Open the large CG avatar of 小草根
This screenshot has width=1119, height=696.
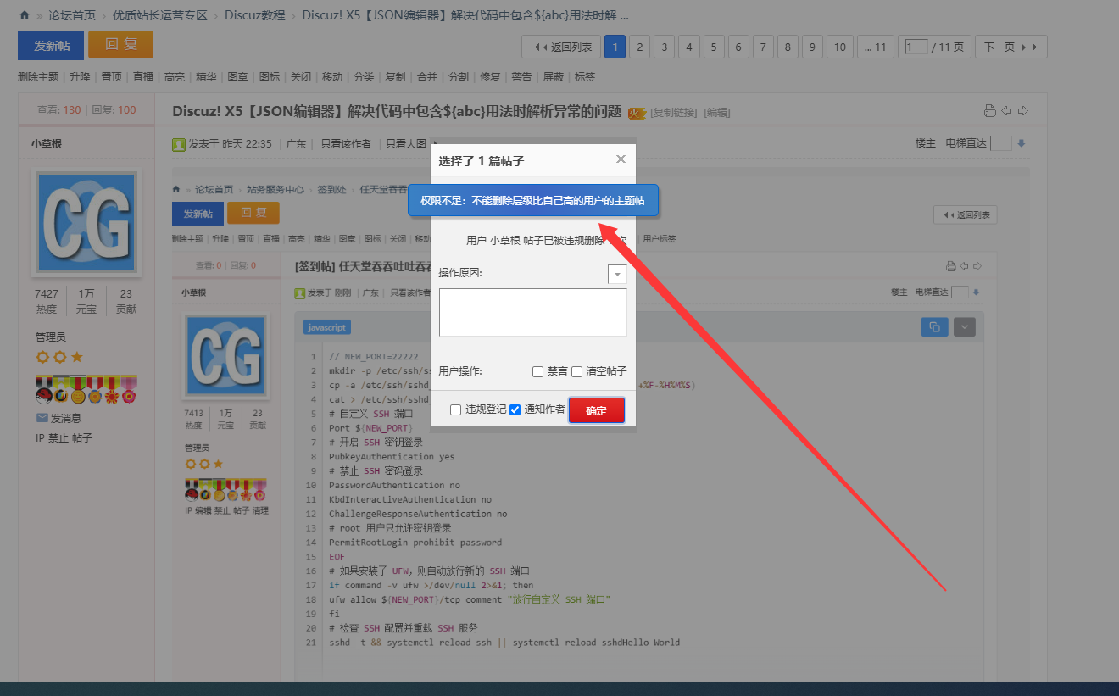[86, 222]
